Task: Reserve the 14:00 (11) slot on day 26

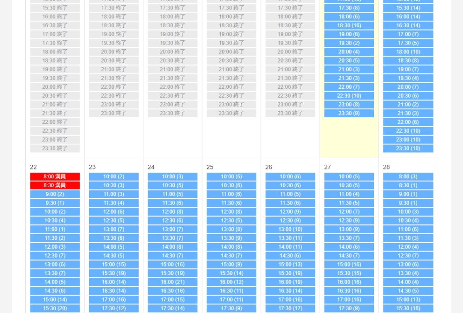Action: pos(290,247)
